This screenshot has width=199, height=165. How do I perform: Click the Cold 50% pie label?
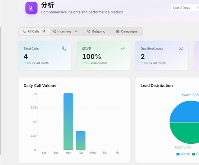click(x=183, y=147)
